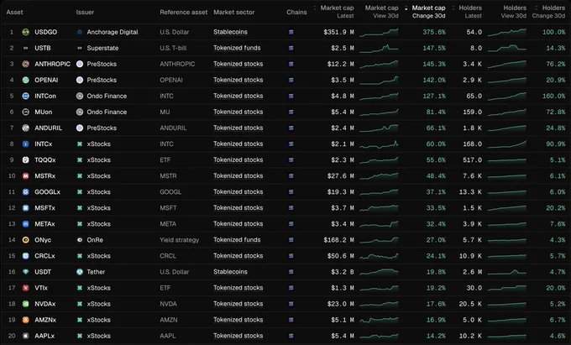Sort by Holders Change 30d column

click(x=549, y=12)
